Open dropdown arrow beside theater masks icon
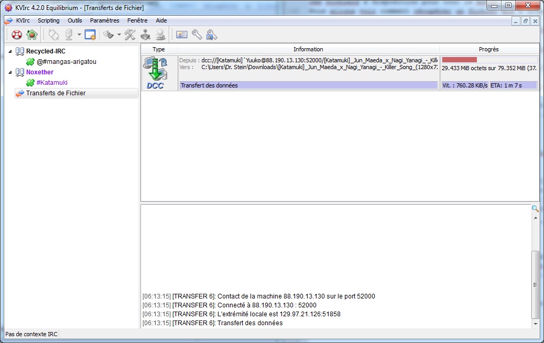This screenshot has width=544, height=343. click(x=119, y=35)
